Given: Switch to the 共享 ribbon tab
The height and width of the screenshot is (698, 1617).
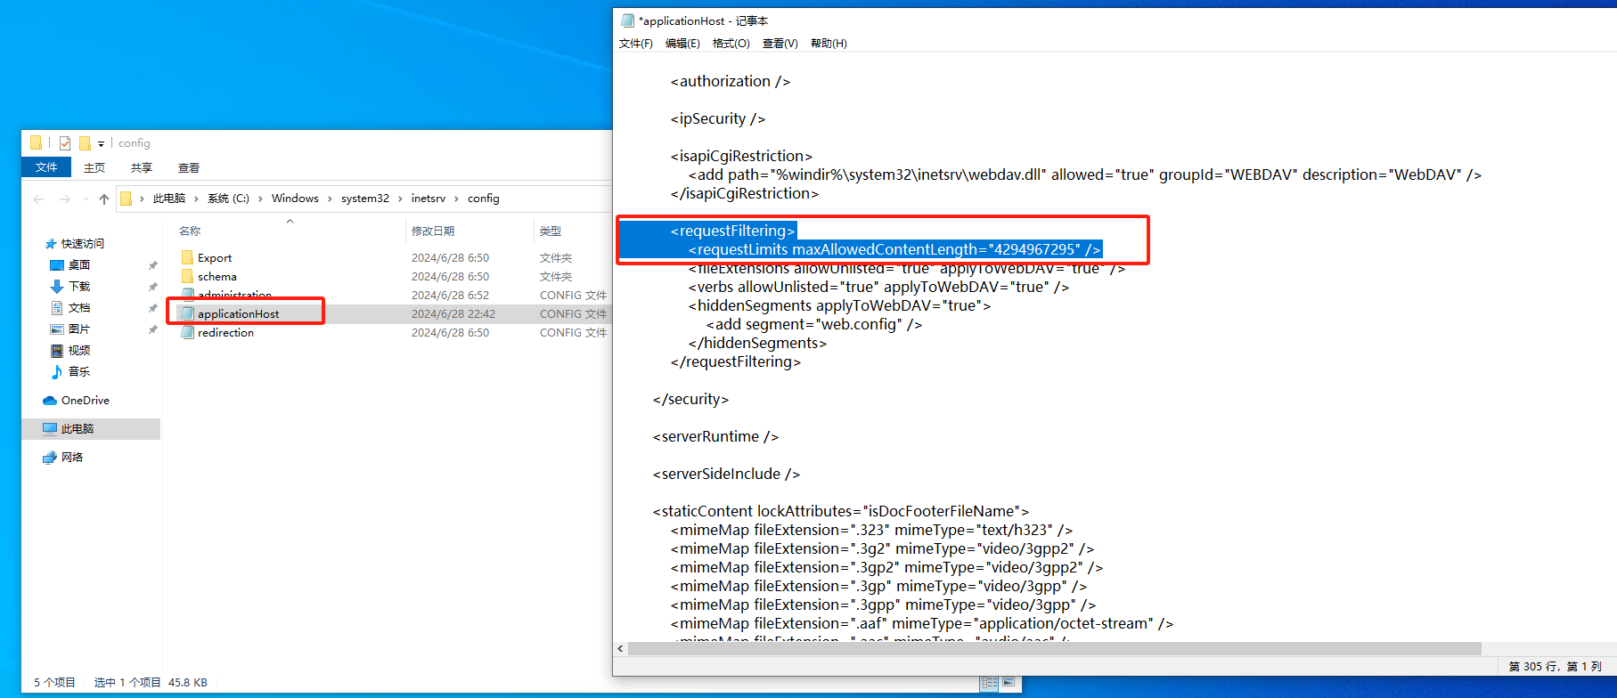Looking at the screenshot, I should pyautogui.click(x=142, y=167).
